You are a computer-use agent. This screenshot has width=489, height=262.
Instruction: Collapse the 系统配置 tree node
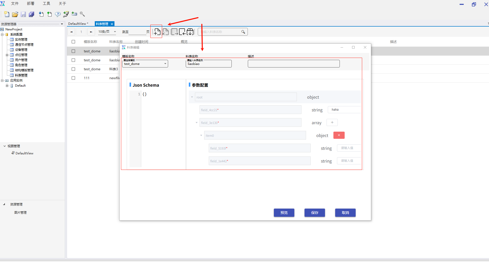tap(2, 35)
